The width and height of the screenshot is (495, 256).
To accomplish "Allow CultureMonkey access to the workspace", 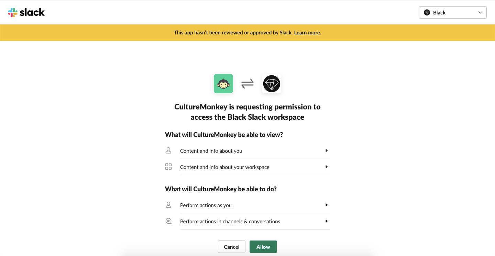I will tap(263, 247).
